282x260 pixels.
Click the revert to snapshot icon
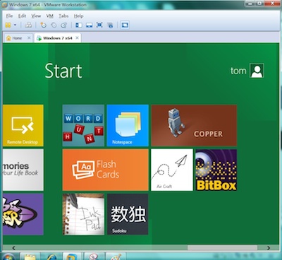point(54,25)
